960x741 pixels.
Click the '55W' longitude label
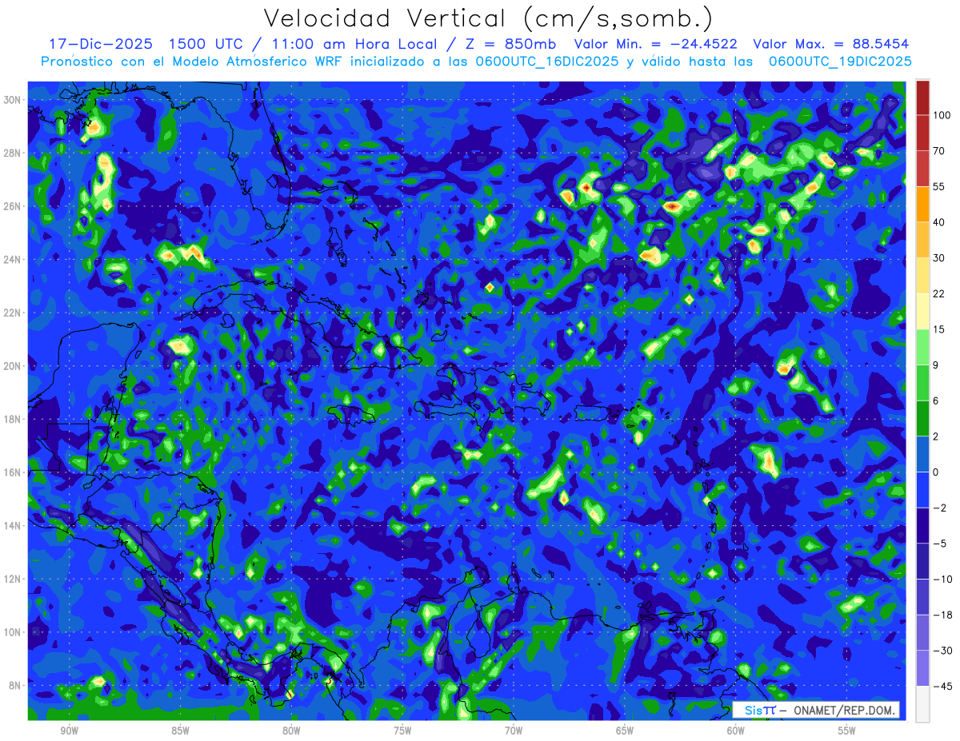click(x=847, y=731)
